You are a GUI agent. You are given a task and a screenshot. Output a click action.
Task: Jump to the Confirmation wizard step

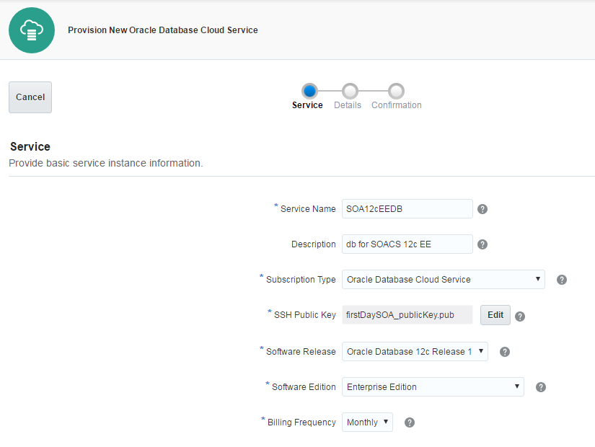[x=396, y=92]
